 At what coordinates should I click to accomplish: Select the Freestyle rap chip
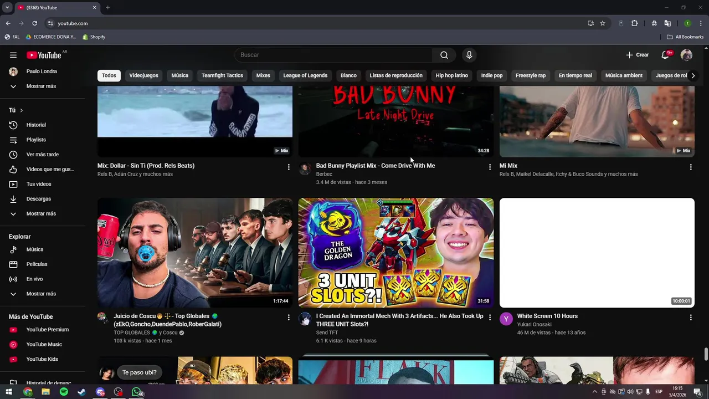[531, 75]
